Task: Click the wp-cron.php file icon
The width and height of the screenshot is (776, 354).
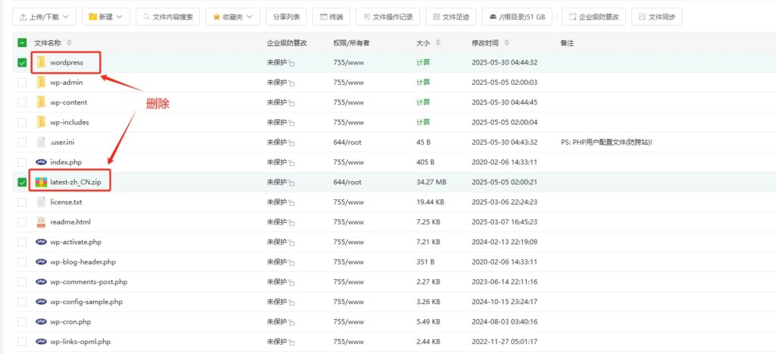Action: tap(41, 321)
